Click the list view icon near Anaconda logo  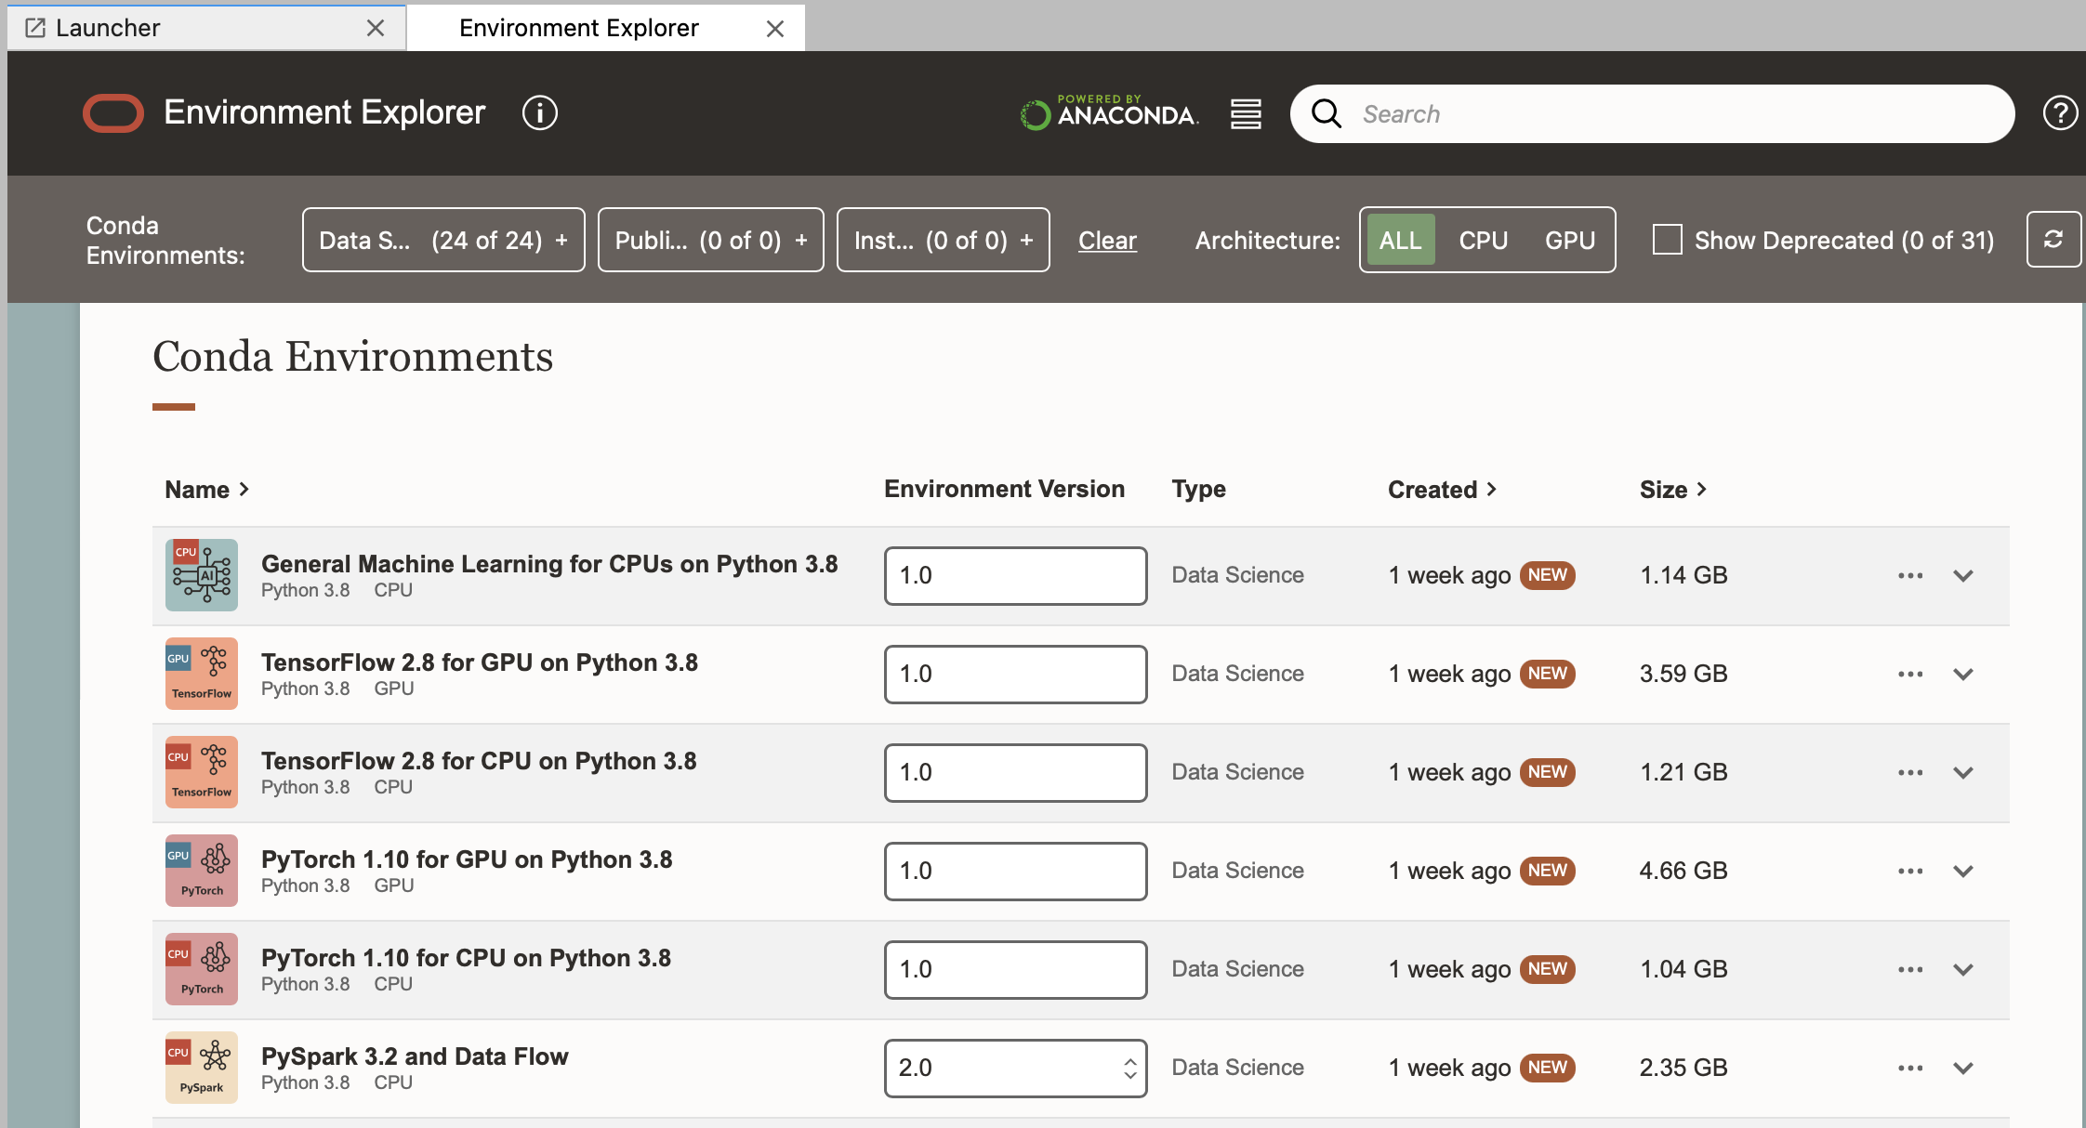(x=1246, y=114)
